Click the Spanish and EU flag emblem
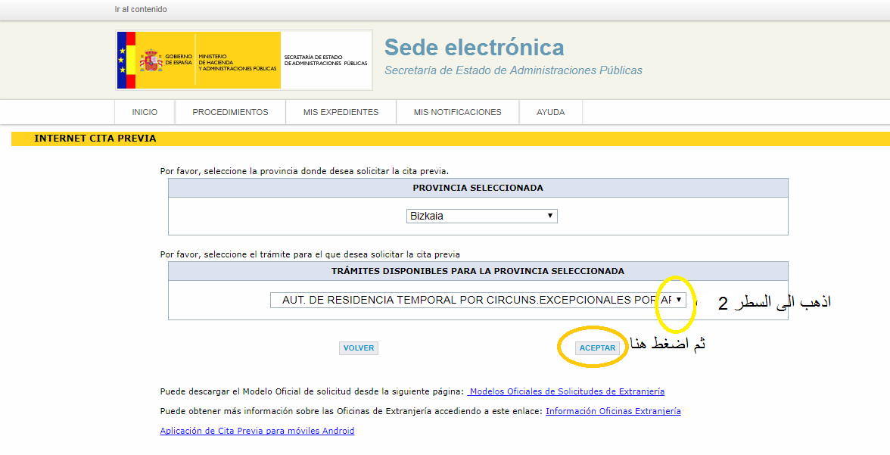 coord(126,61)
